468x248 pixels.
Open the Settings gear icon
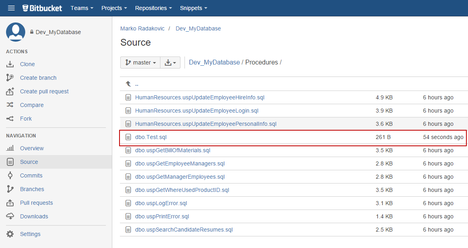[x=10, y=234]
